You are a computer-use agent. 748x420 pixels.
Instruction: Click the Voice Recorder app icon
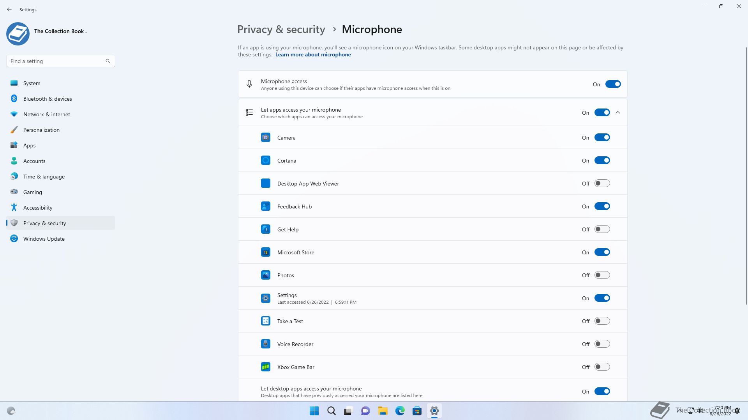(266, 344)
